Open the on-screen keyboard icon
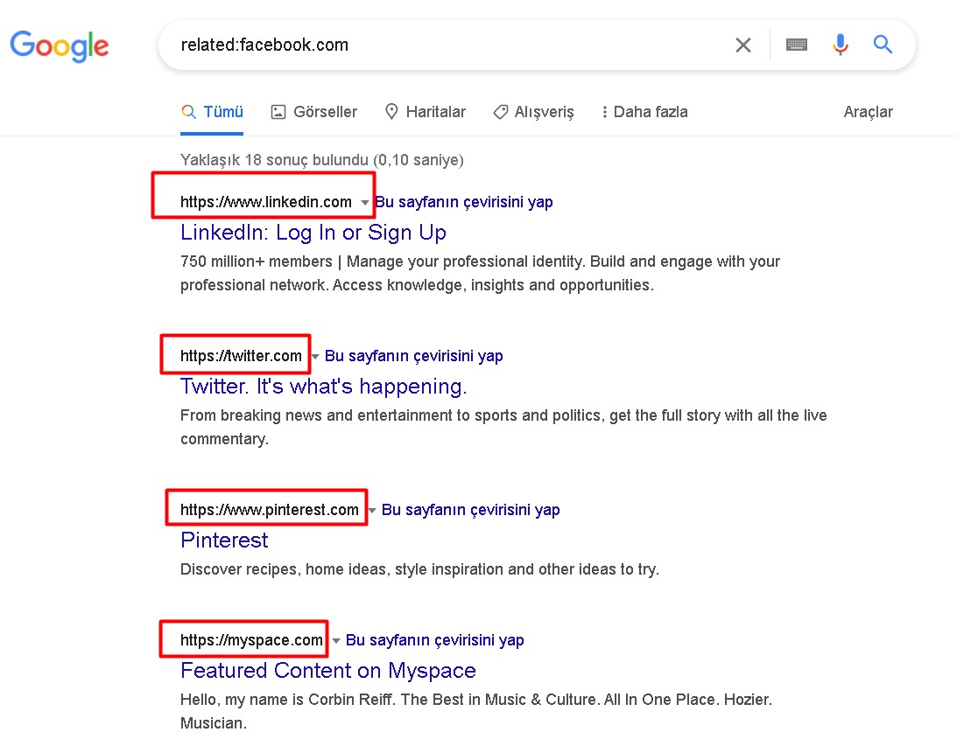 [797, 45]
